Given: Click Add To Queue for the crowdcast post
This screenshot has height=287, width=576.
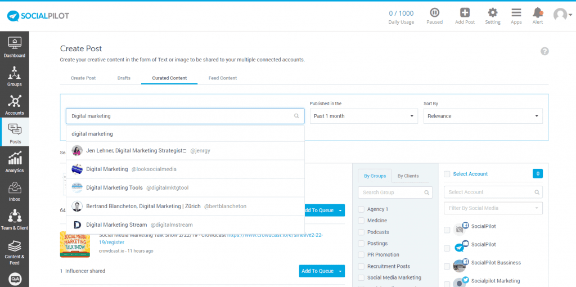Looking at the screenshot, I should tap(317, 271).
